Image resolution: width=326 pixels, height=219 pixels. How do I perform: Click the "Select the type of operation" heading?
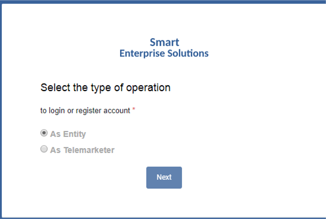[x=105, y=88]
